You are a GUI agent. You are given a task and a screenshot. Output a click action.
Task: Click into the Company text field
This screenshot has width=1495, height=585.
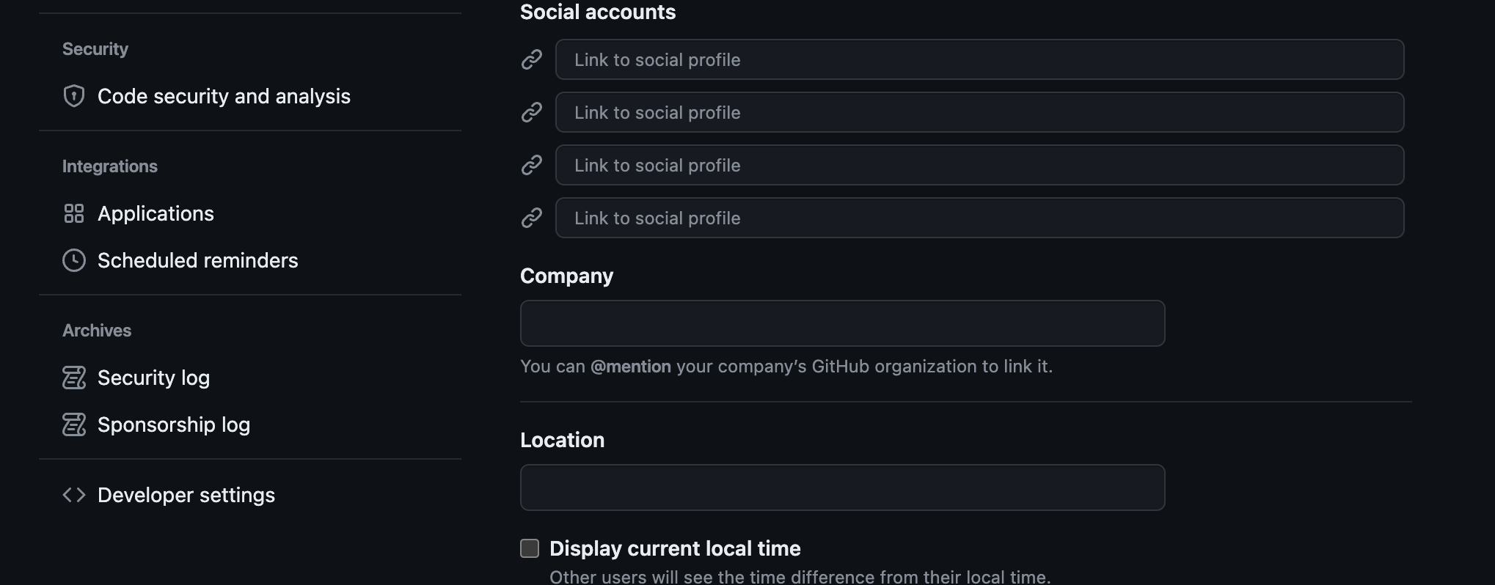(x=843, y=323)
